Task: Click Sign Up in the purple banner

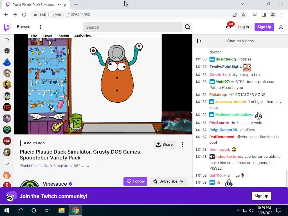Action: pos(261,196)
